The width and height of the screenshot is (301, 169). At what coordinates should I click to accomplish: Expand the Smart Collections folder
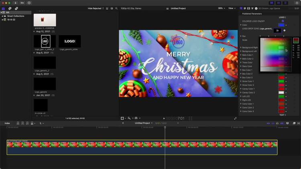click(2, 16)
